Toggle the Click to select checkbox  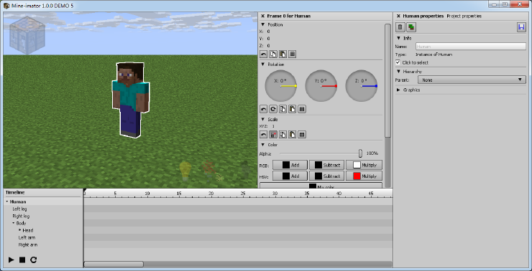[x=398, y=62]
